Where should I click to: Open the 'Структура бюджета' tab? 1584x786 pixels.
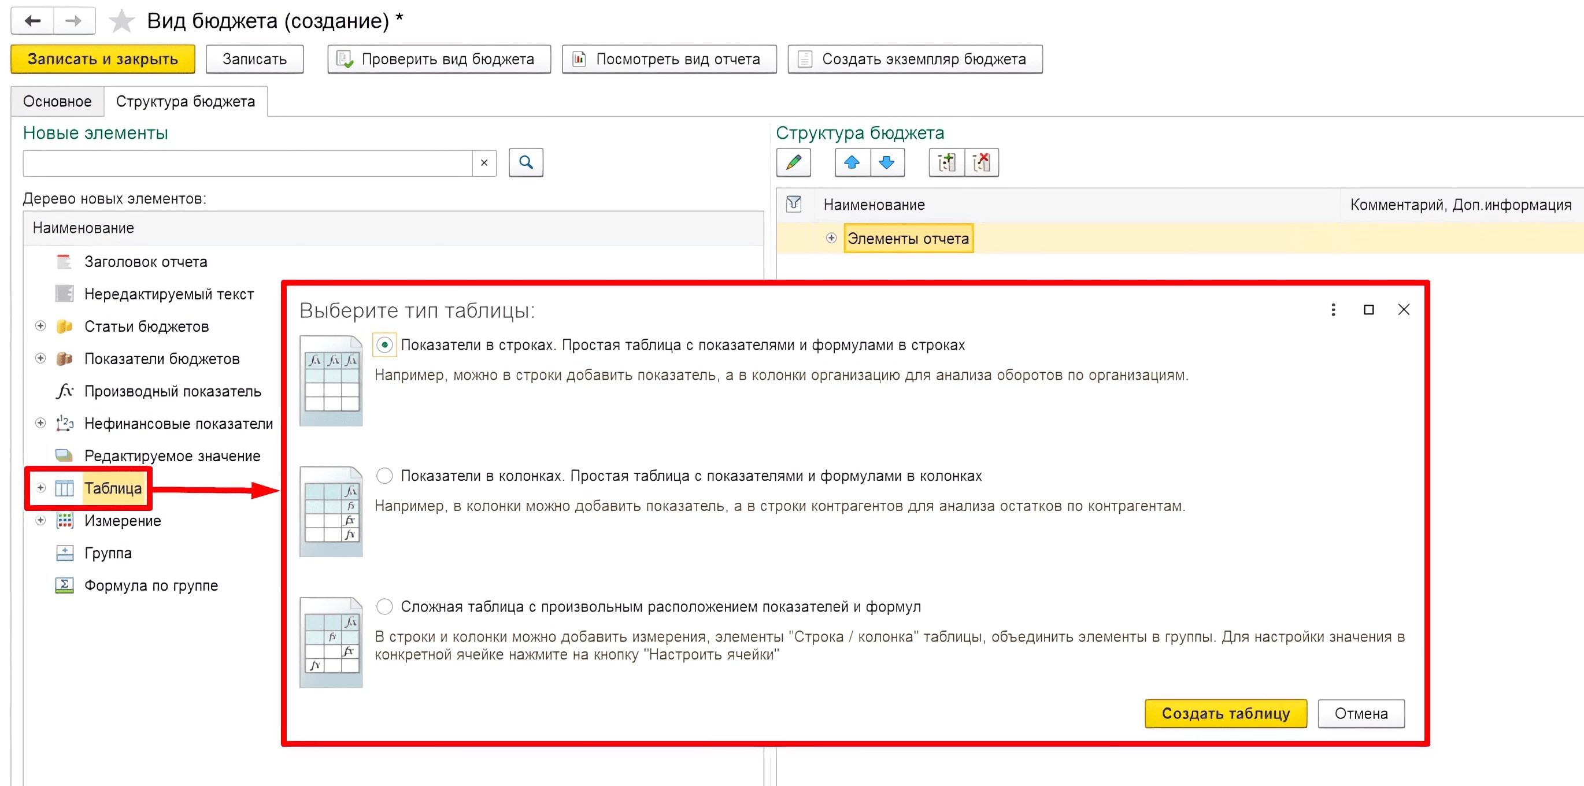[185, 101]
